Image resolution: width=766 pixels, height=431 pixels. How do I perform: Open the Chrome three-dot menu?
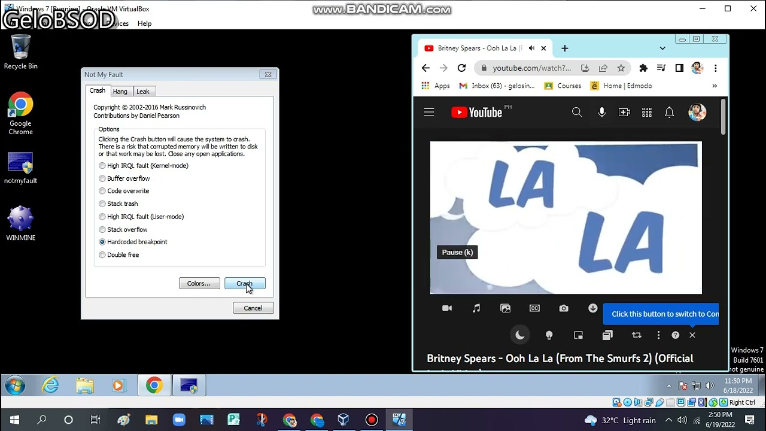pyautogui.click(x=716, y=68)
